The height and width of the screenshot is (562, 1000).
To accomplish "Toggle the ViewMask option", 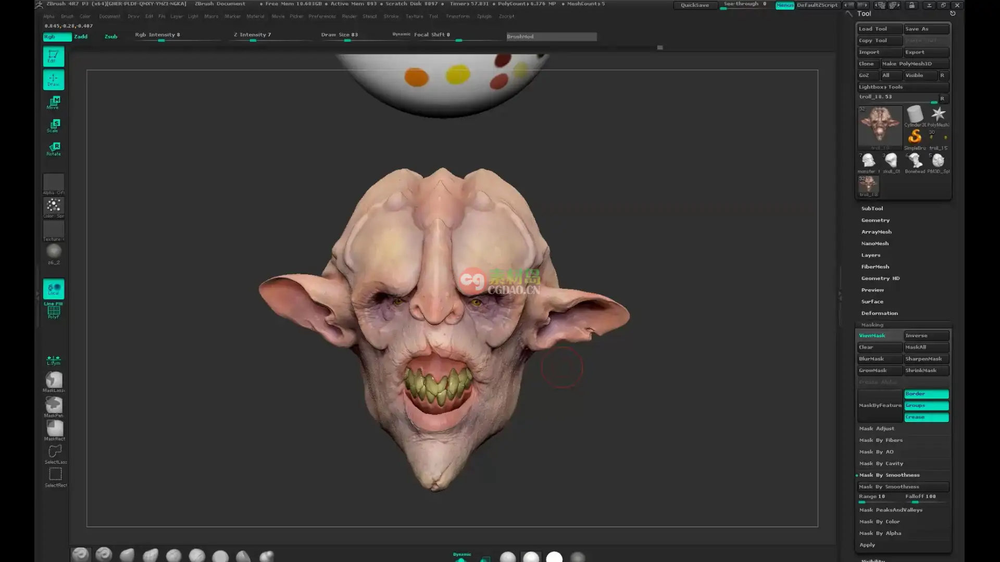I will (880, 336).
